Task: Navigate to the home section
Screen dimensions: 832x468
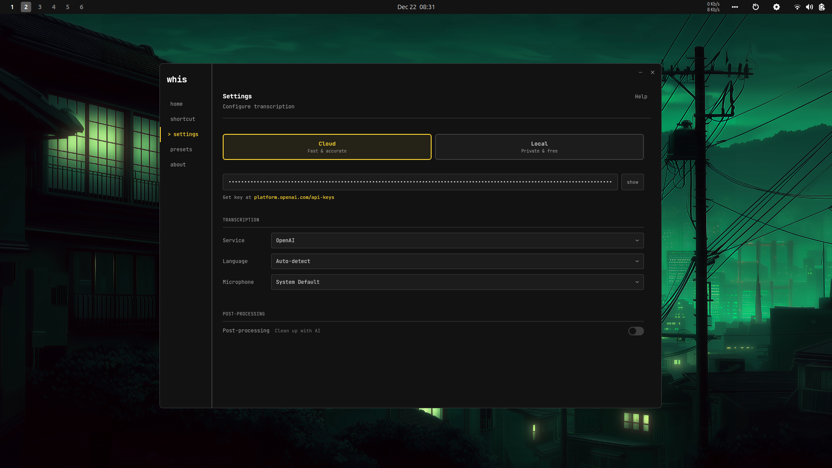Action: pos(176,104)
